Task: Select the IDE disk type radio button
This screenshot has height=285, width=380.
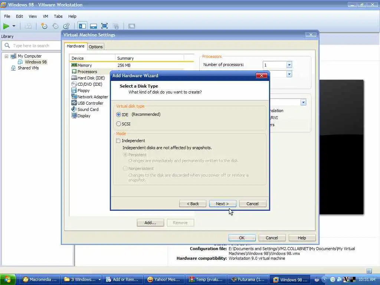Action: coord(118,114)
